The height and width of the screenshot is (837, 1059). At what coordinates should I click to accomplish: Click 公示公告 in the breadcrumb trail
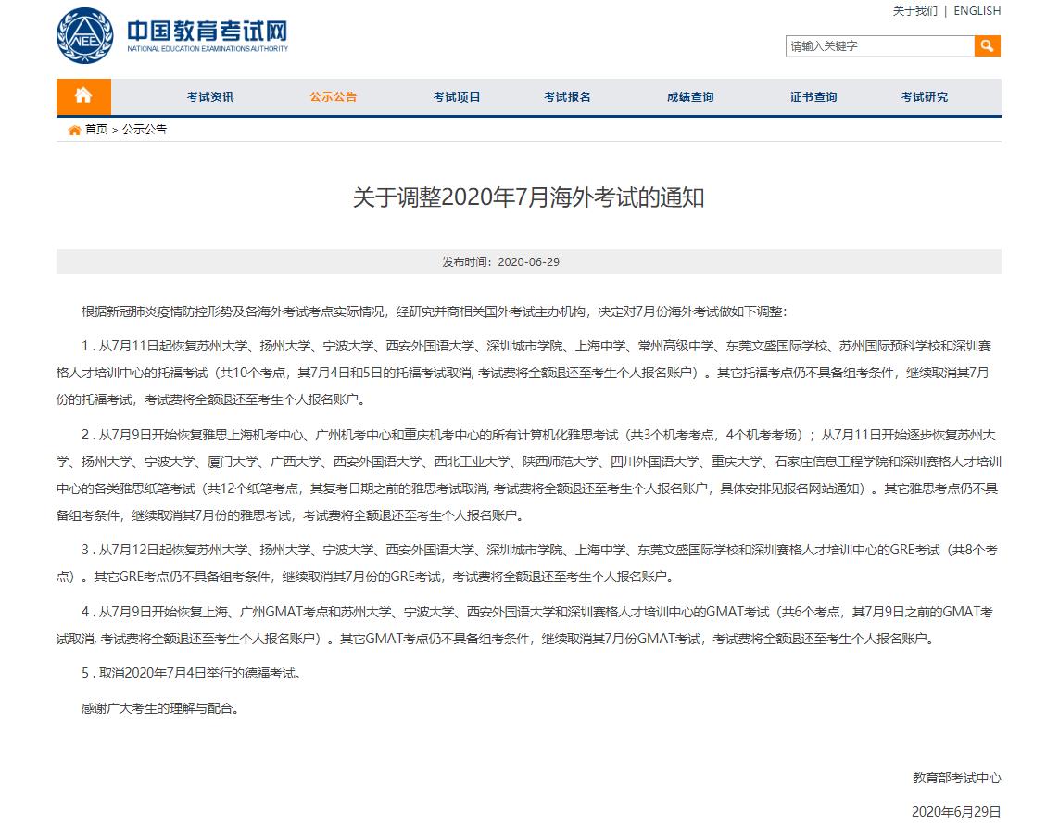point(145,130)
